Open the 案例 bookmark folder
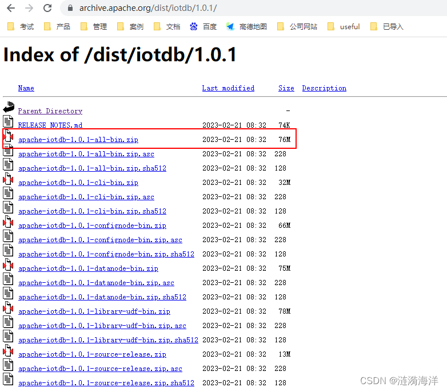The image size is (447, 391). [130, 26]
